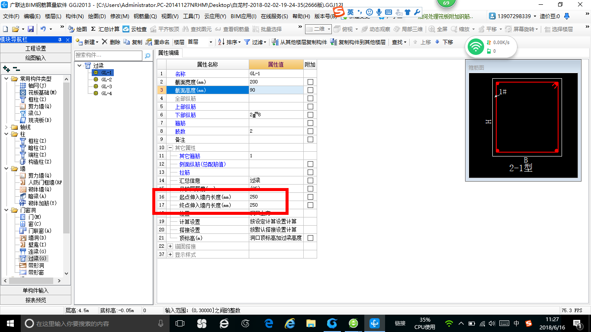Screen dimensions: 591x332
Task: Open the 过滤 filter options
Action: (x=256, y=42)
